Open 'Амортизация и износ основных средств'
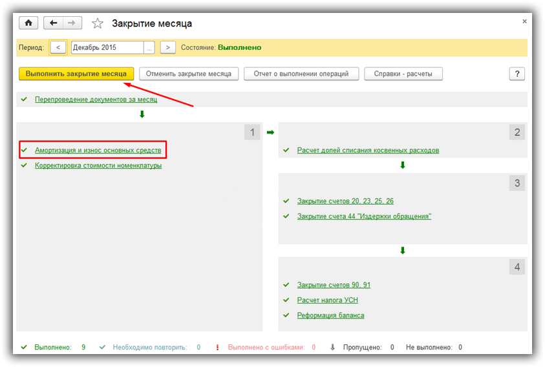 click(x=98, y=150)
